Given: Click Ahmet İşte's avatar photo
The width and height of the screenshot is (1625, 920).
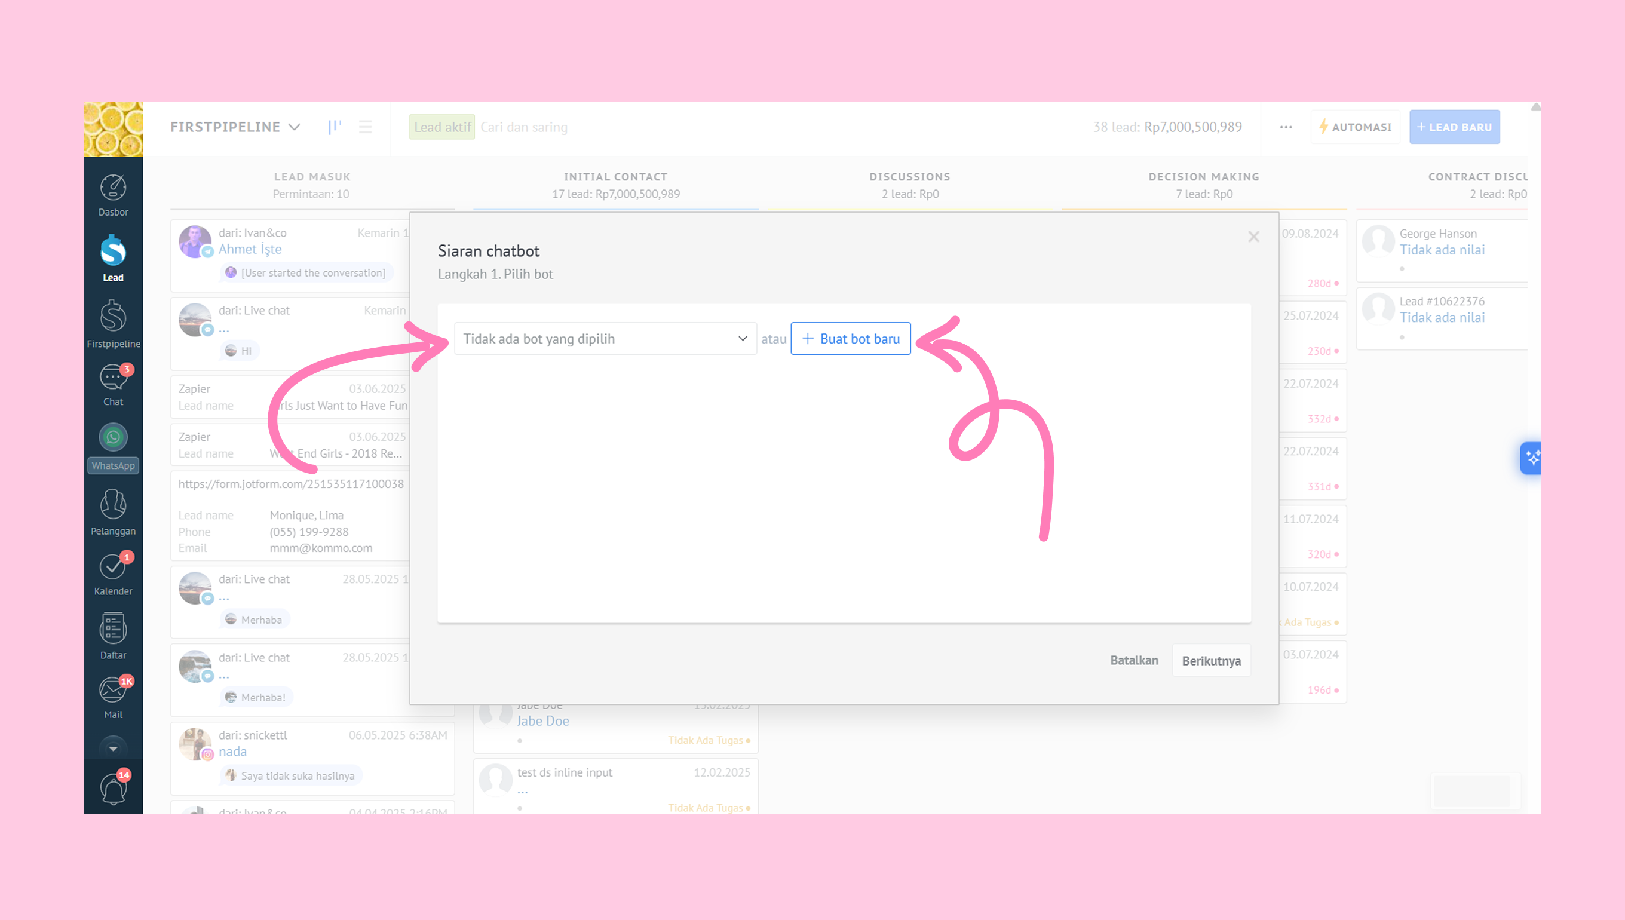Looking at the screenshot, I should [195, 241].
